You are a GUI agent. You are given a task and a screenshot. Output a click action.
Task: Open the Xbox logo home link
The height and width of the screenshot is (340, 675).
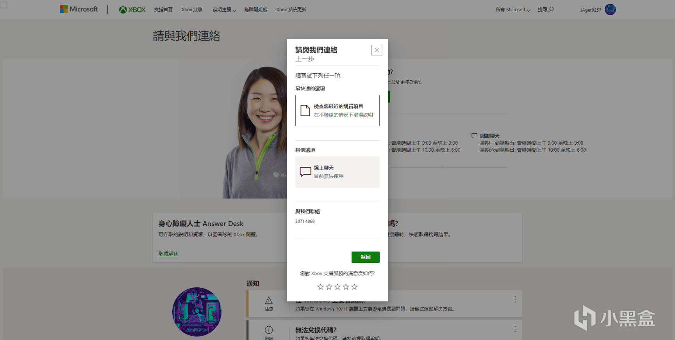132,10
